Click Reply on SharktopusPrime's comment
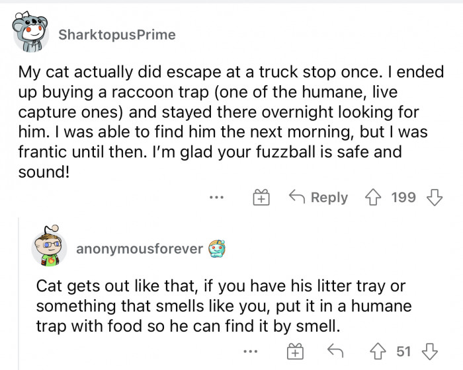 click(x=319, y=197)
